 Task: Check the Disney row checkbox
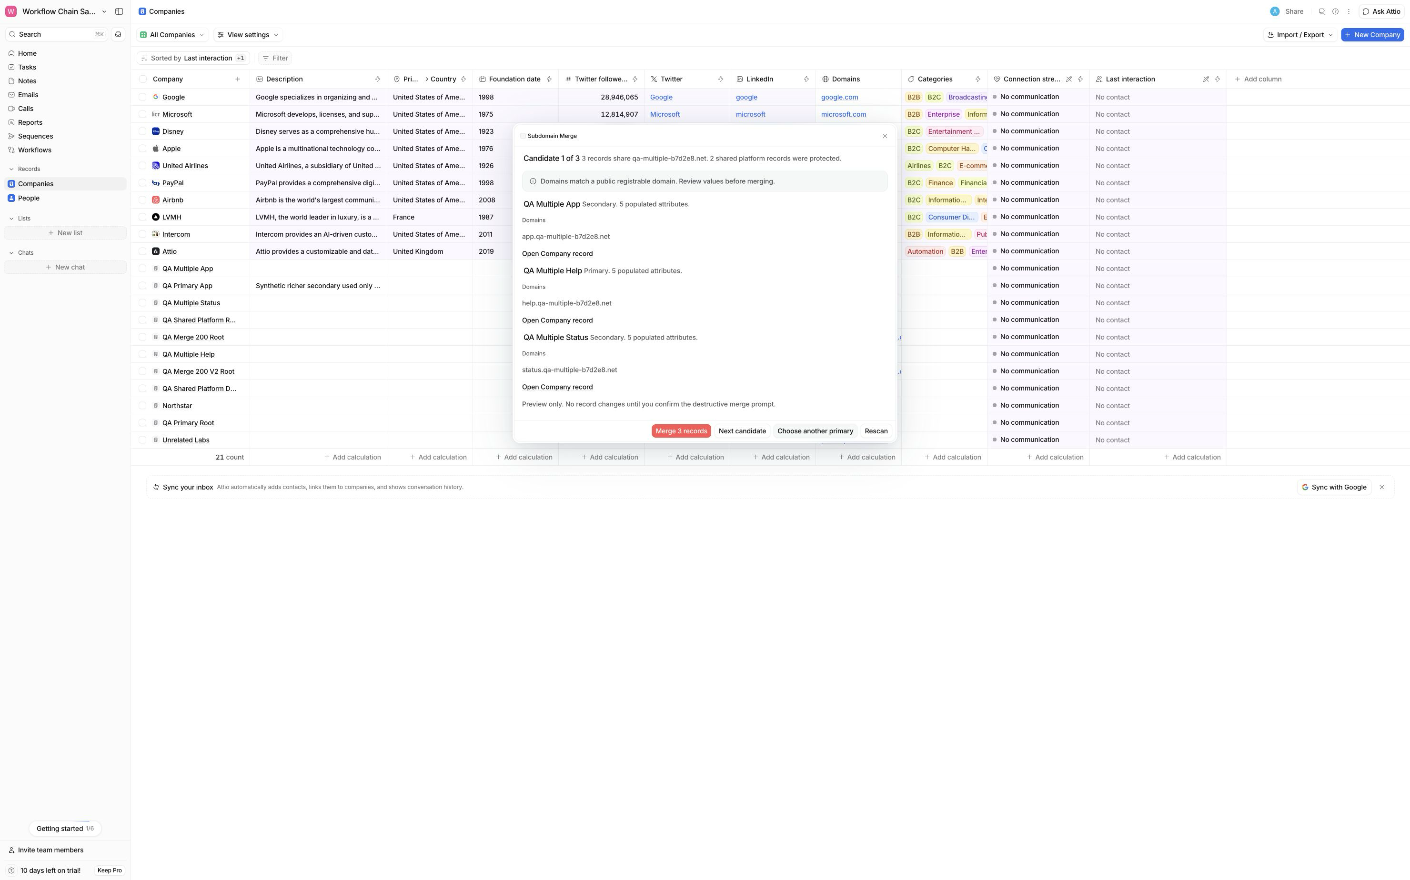(142, 131)
